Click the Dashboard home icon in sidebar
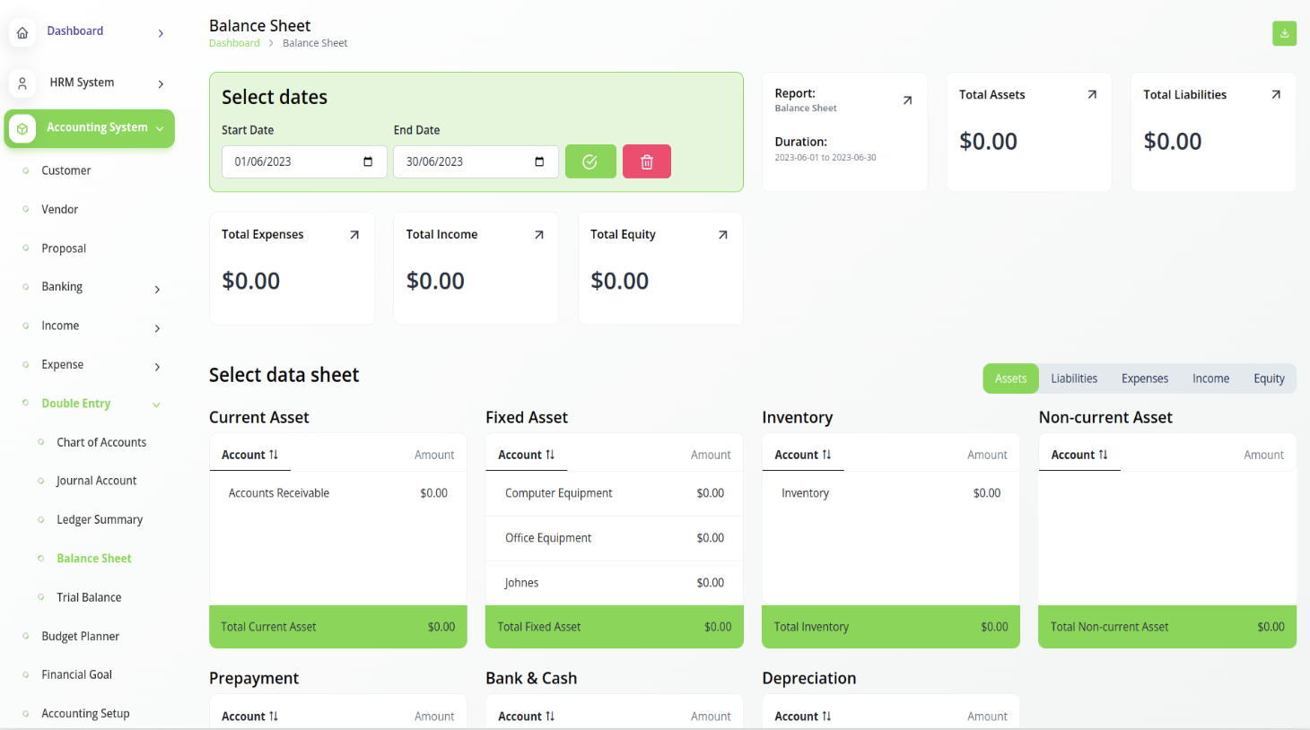1310x730 pixels. pyautogui.click(x=22, y=32)
